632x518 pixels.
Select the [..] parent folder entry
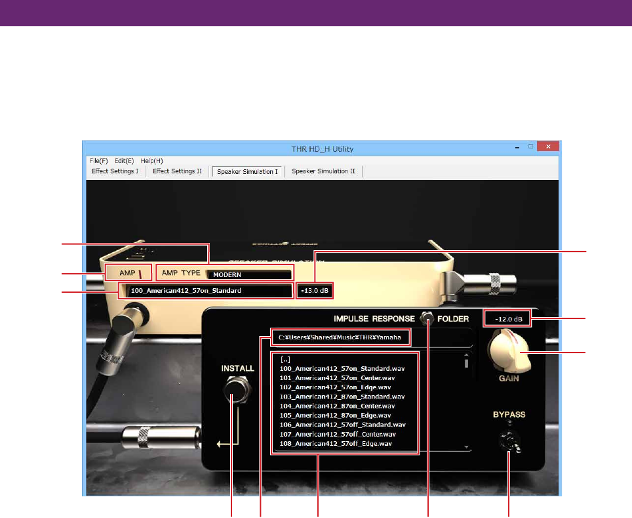(285, 359)
